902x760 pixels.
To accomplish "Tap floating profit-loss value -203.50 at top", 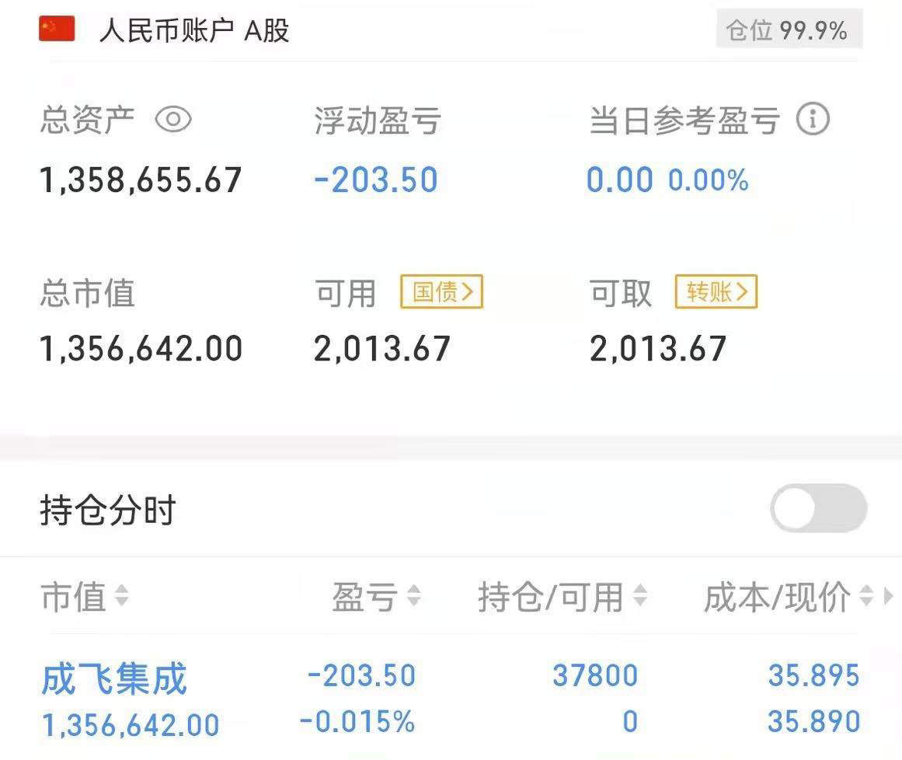I will (x=376, y=180).
